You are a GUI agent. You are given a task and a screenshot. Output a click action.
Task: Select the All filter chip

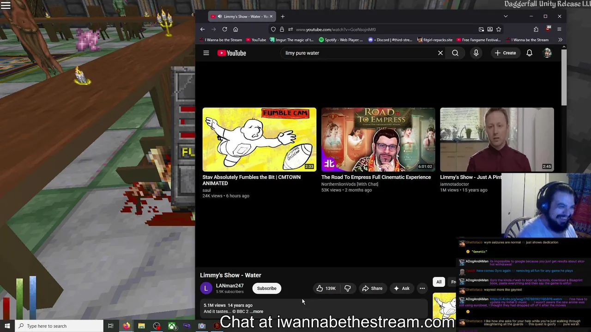pyautogui.click(x=439, y=282)
